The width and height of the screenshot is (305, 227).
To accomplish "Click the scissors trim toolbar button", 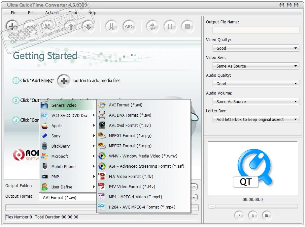I will pyautogui.click(x=112, y=26).
